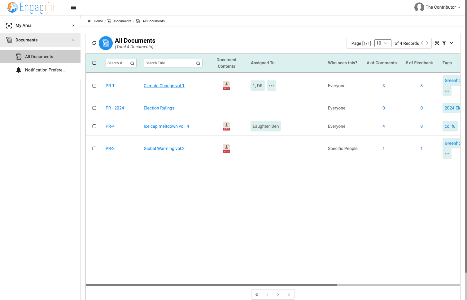Screen dimensions: 467x300
Task: Check the PR-4 row checkbox
Action: pos(94,126)
